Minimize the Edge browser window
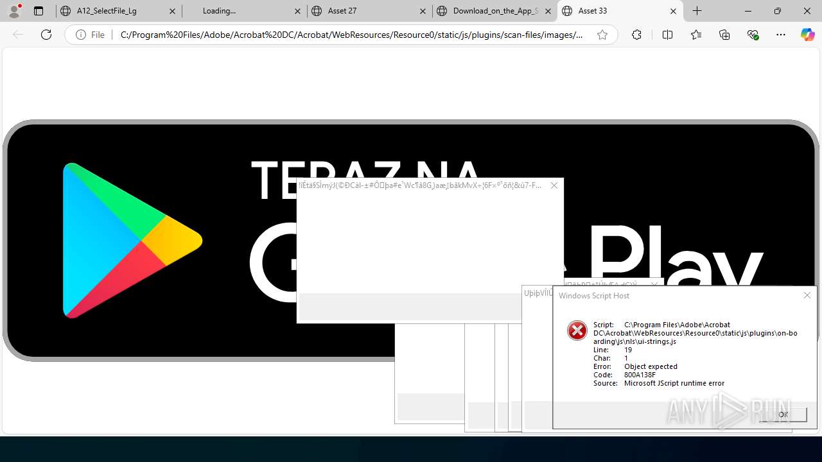 (748, 11)
